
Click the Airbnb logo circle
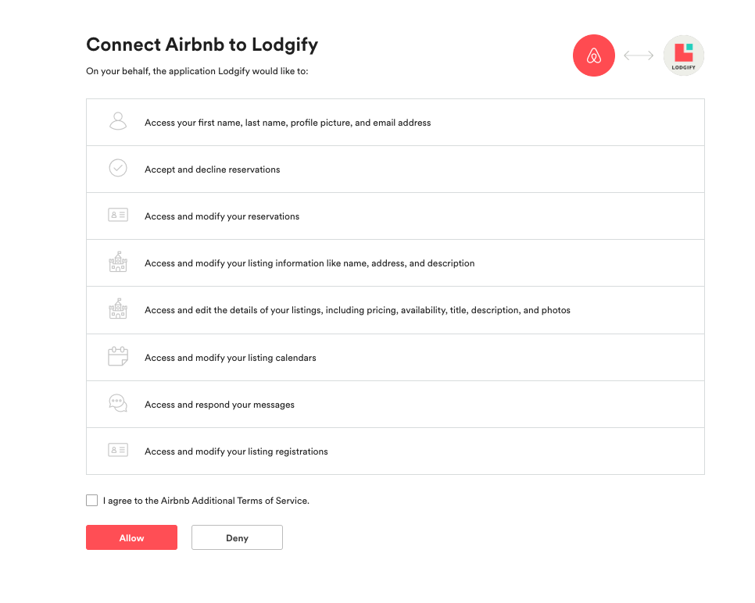(x=594, y=55)
